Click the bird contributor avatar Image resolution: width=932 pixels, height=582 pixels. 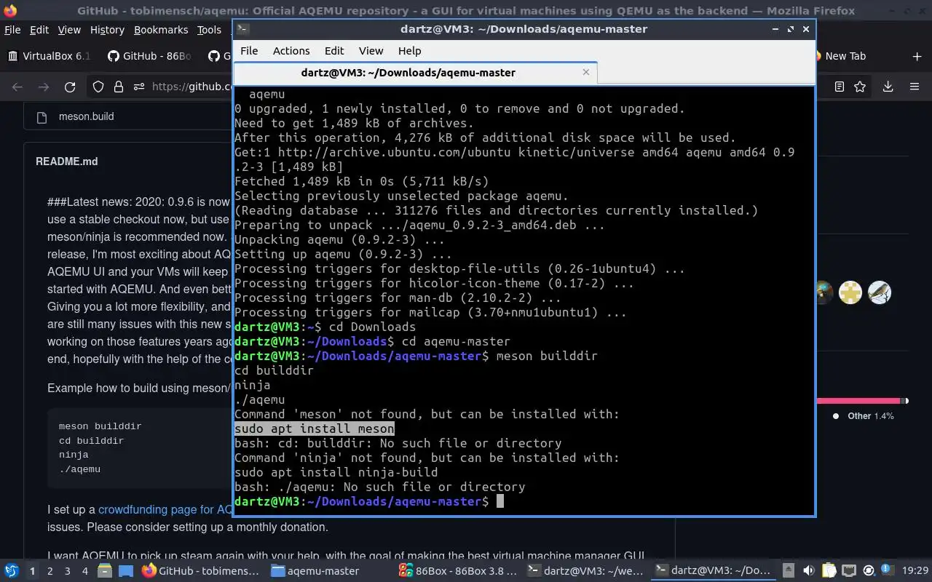(880, 292)
